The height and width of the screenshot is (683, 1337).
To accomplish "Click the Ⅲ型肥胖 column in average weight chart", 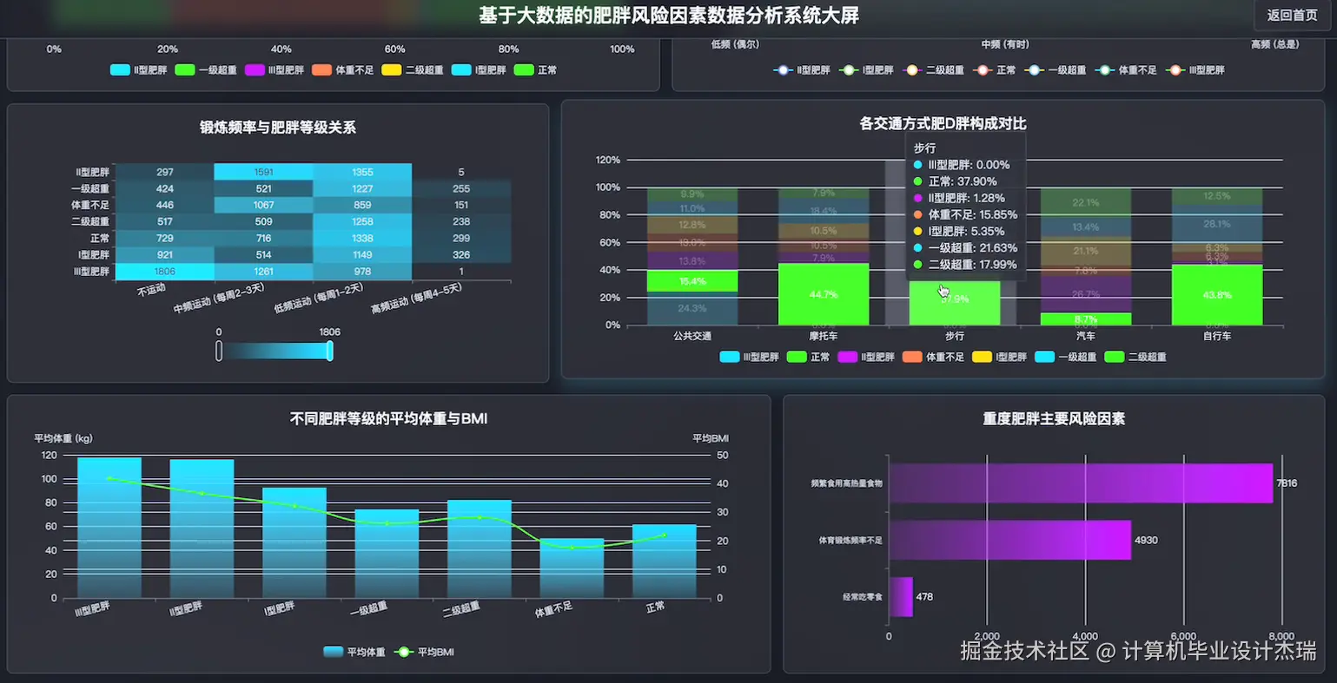I will tap(109, 525).
